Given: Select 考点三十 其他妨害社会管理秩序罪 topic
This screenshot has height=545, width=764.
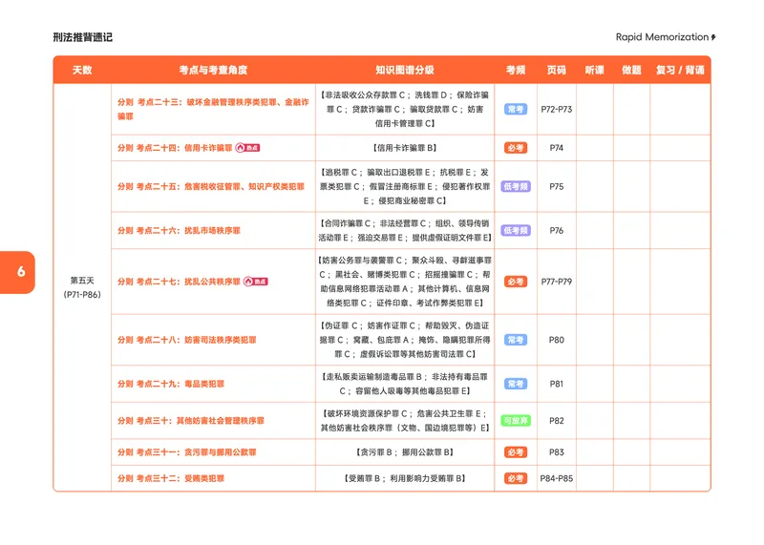Looking at the screenshot, I should 190,420.
